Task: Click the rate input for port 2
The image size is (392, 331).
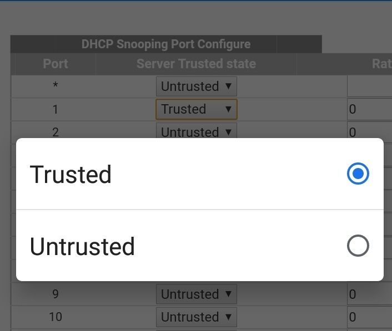Action: [369, 131]
